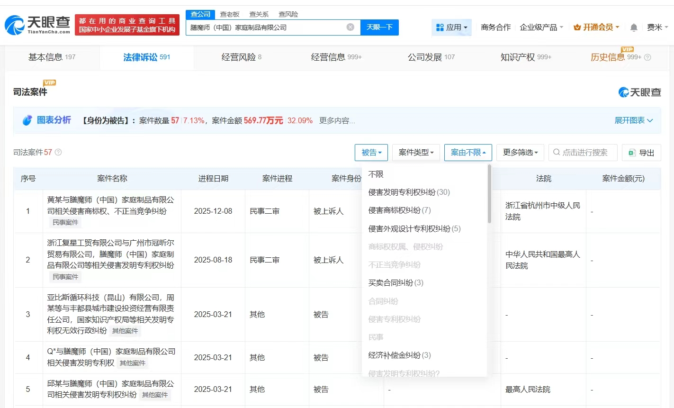Image resolution: width=674 pixels, height=408 pixels.
Task: Click the 导出 export button
Action: pos(641,153)
